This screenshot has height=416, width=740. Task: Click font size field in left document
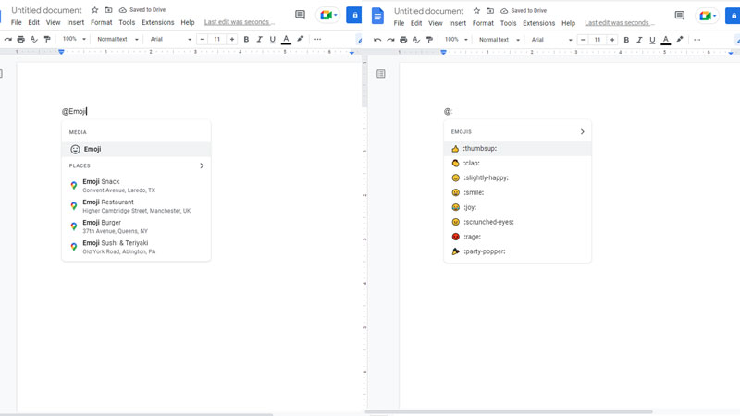[x=217, y=39]
